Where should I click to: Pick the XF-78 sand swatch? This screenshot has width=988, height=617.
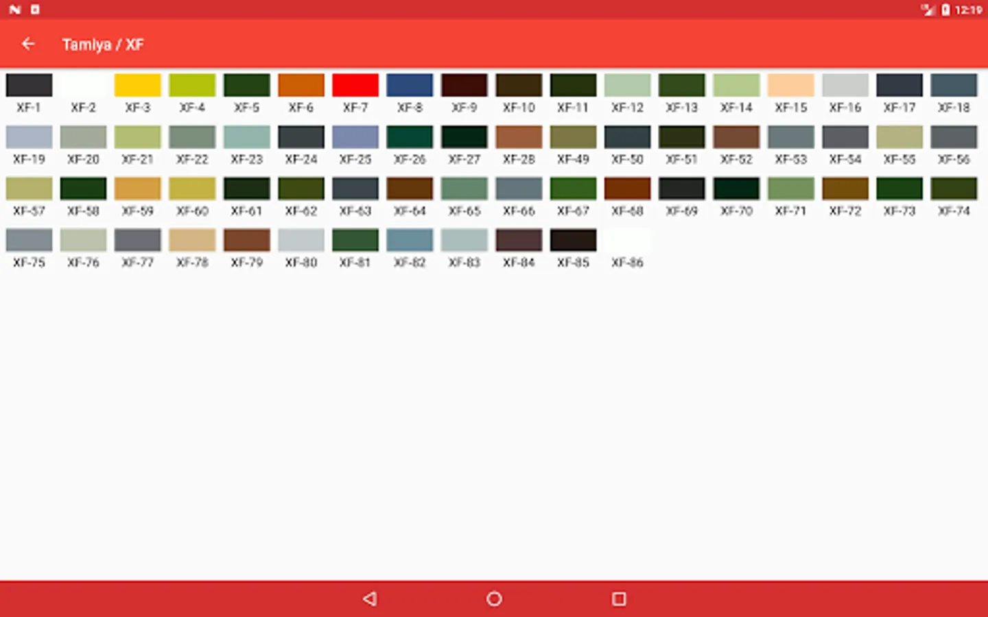[x=192, y=240]
